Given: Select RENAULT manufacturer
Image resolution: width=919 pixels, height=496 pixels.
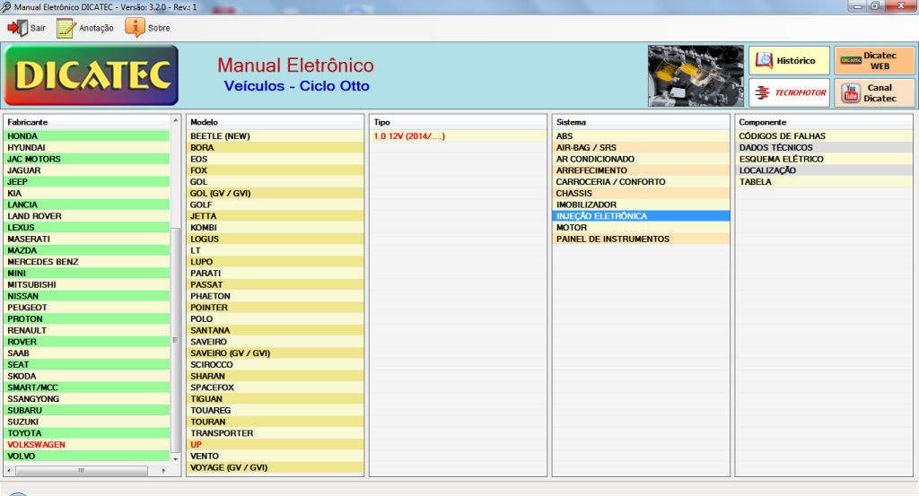Looking at the screenshot, I should (87, 330).
